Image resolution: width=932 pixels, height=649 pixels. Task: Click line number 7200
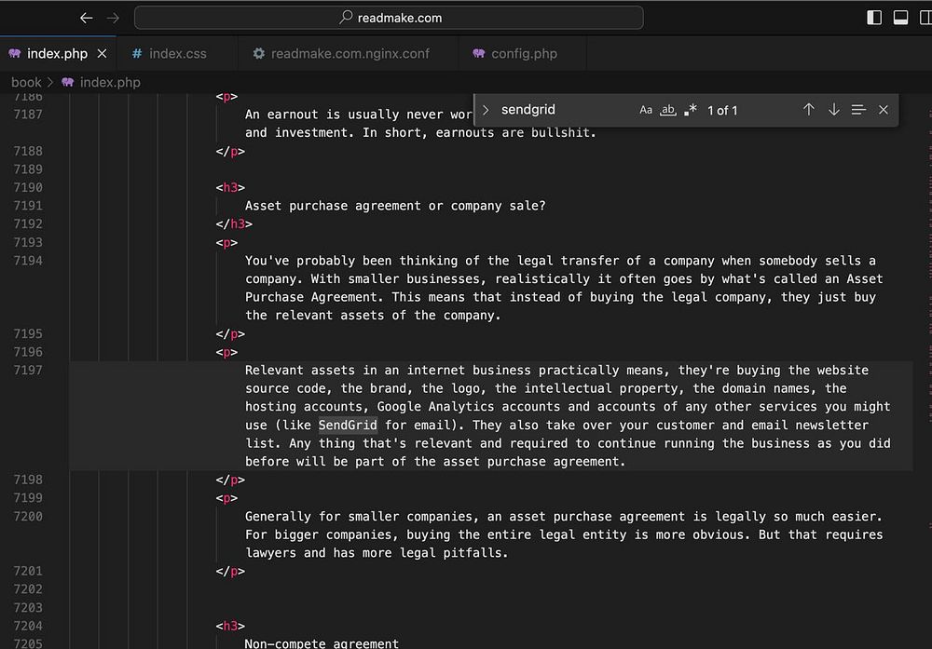click(x=28, y=517)
